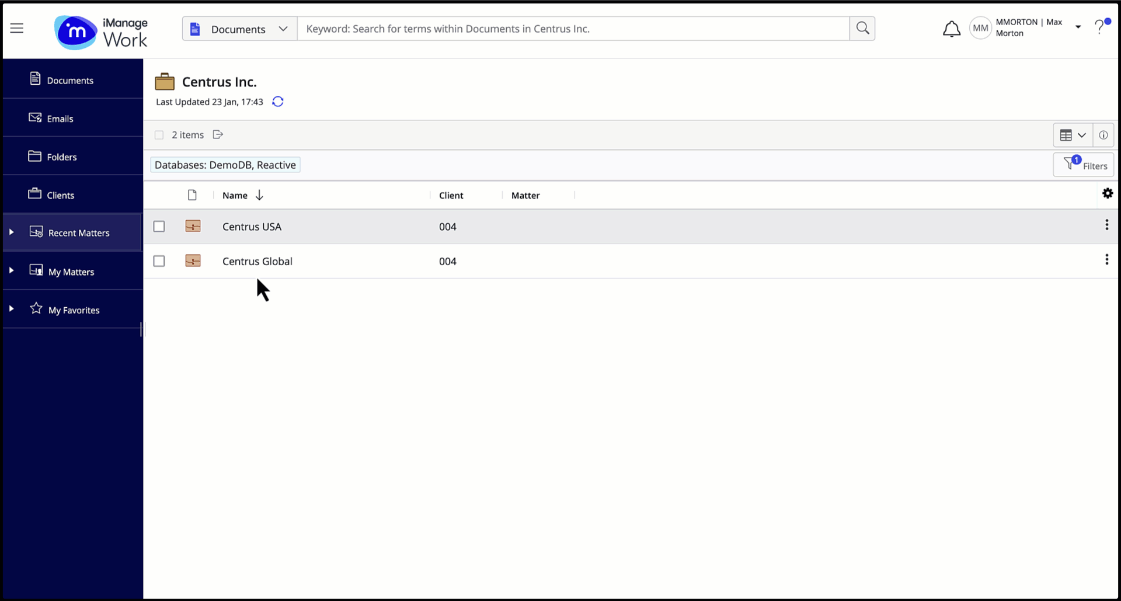This screenshot has height=601, width=1121.
Task: Select all items with the header checkbox
Action: pyautogui.click(x=159, y=134)
